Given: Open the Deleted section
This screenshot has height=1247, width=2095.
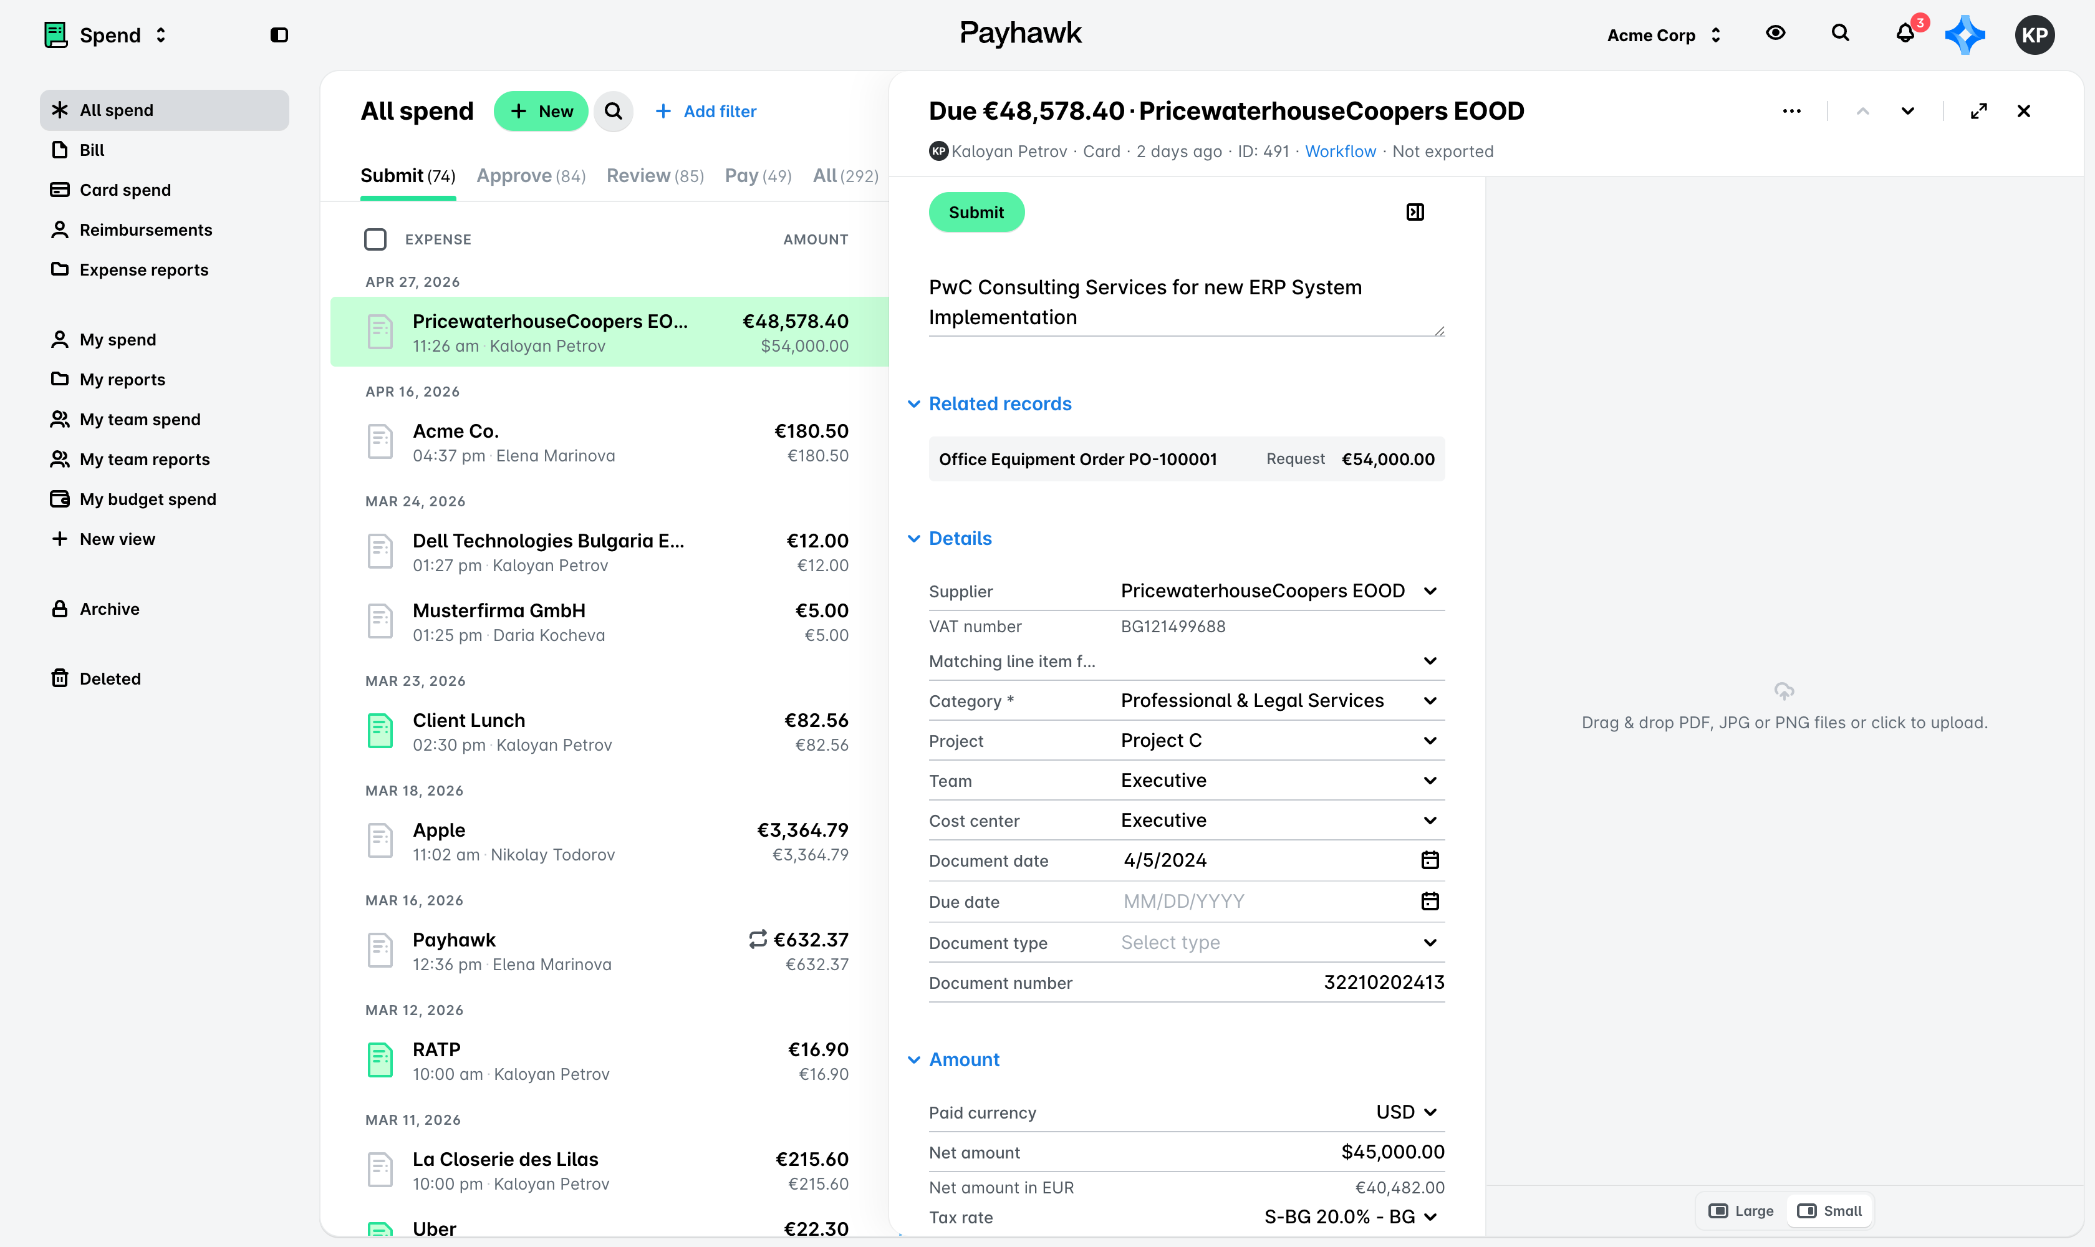Looking at the screenshot, I should pyautogui.click(x=164, y=678).
